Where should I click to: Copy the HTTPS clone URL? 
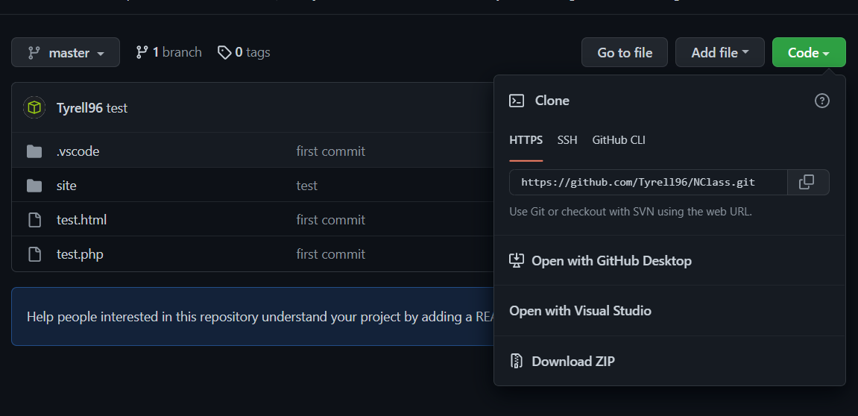[x=807, y=182]
